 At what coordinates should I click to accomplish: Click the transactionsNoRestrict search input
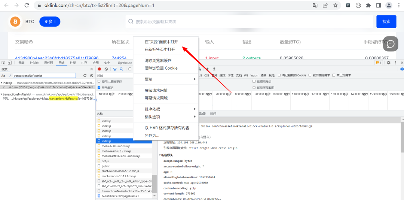pyautogui.click(x=44, y=76)
